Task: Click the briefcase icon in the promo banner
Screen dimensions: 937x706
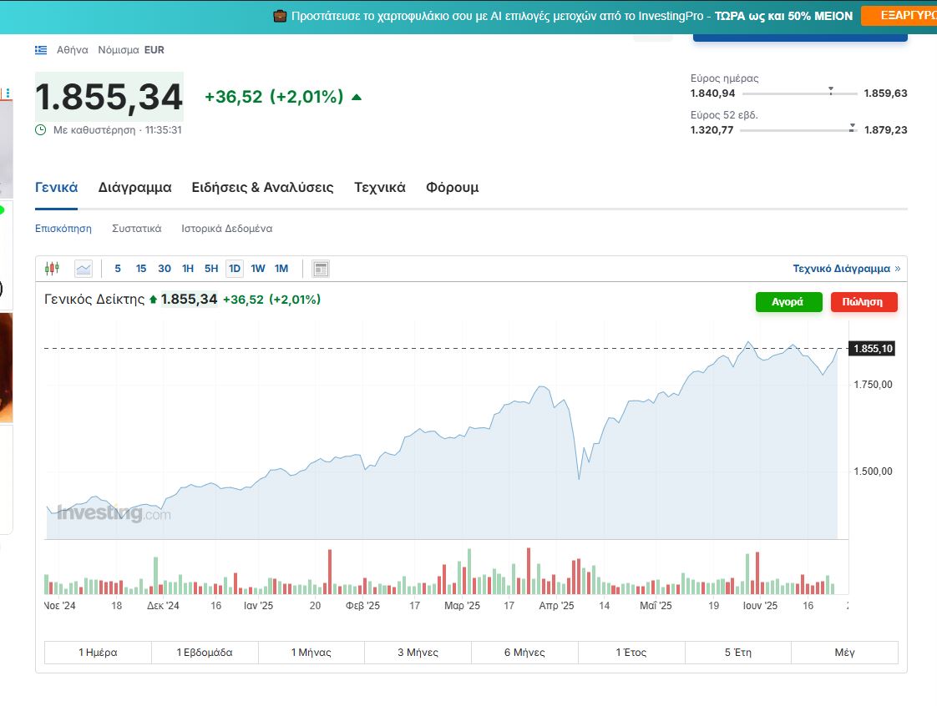Action: (280, 16)
